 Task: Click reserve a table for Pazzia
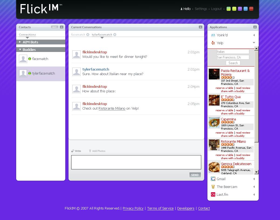224,88
